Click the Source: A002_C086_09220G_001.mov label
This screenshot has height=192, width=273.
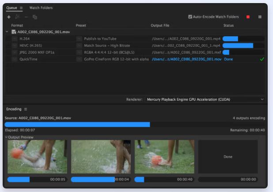coord(38,118)
